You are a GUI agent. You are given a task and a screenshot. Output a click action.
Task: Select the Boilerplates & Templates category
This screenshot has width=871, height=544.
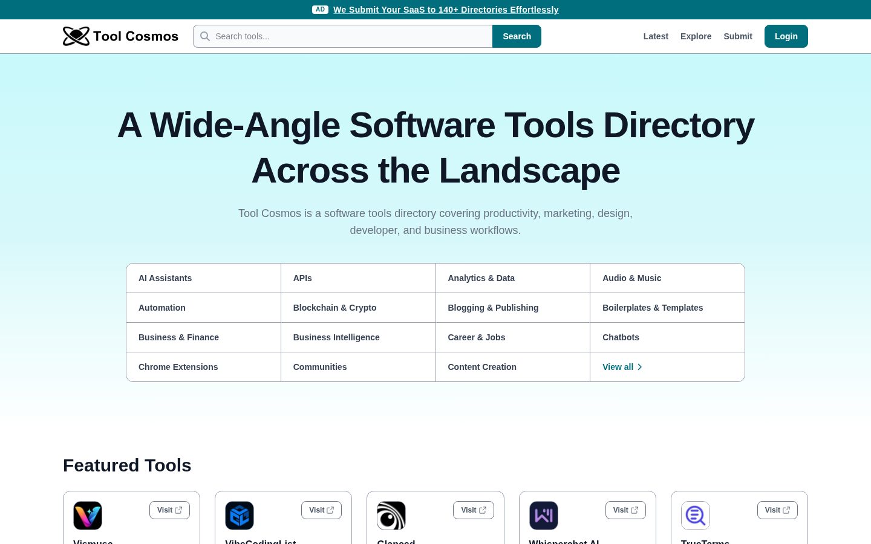tap(667, 308)
